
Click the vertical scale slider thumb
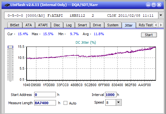pyautogui.click(x=10, y=47)
